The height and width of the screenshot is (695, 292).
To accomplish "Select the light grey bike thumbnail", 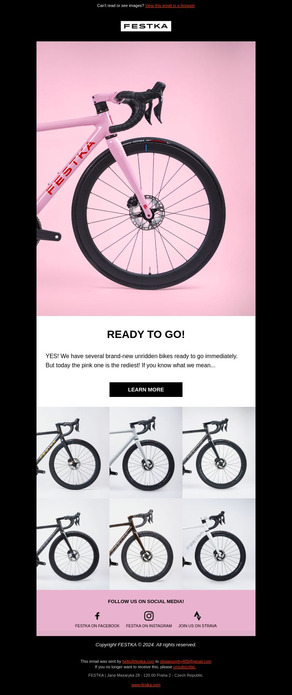I will pyautogui.click(x=146, y=453).
